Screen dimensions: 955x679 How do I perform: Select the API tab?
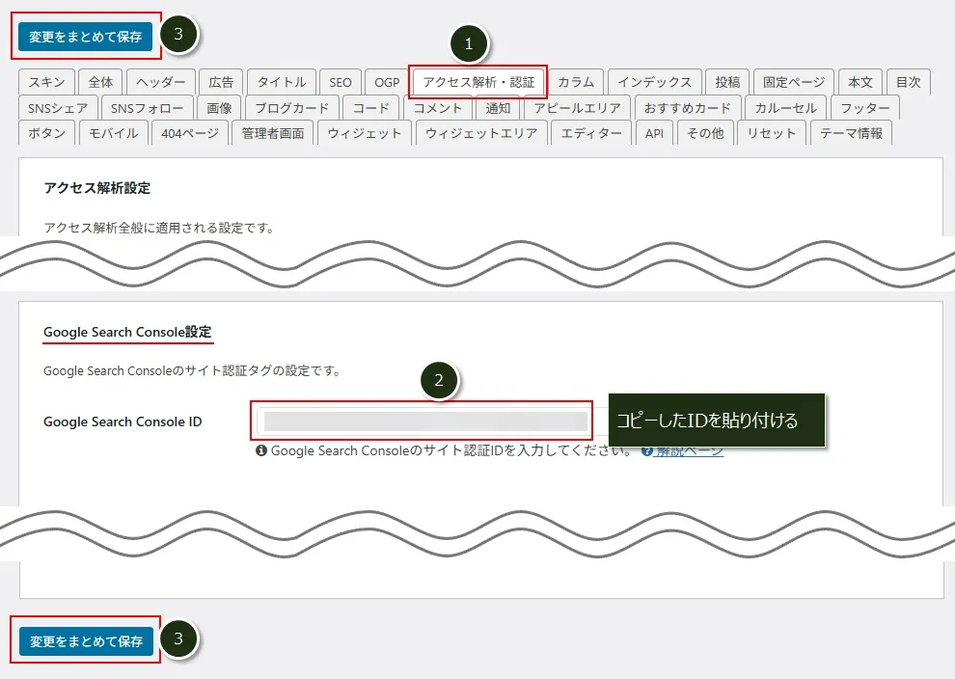pyautogui.click(x=654, y=133)
